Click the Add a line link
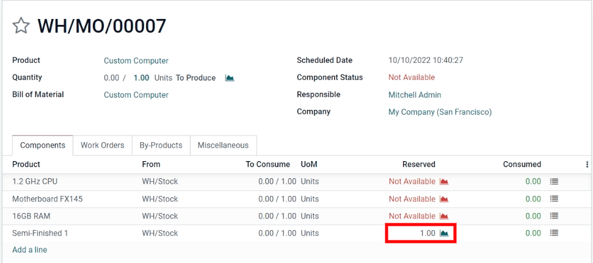 pos(29,250)
